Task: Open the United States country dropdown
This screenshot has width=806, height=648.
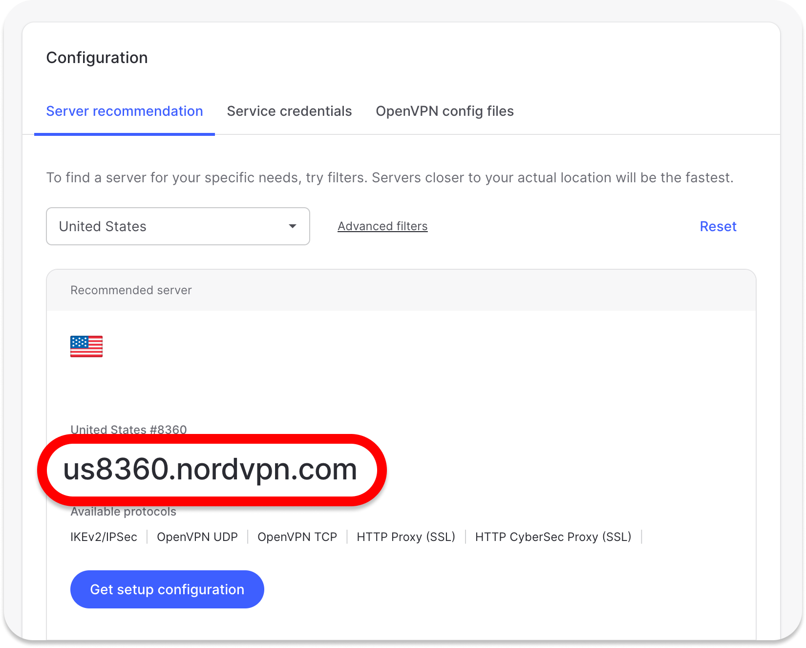Action: (178, 226)
